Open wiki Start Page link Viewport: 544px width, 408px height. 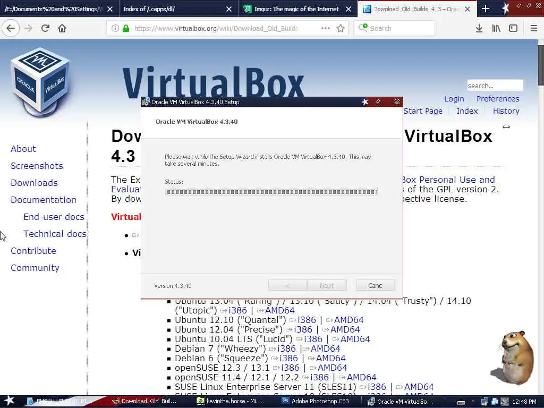422,110
